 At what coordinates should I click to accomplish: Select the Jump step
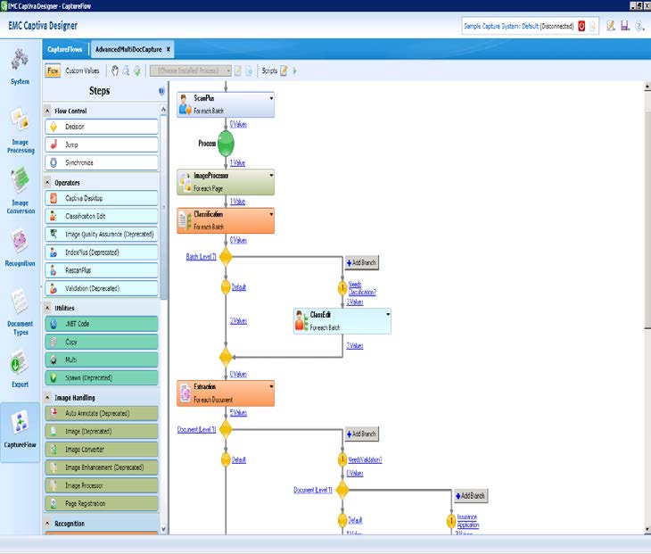pyautogui.click(x=102, y=145)
